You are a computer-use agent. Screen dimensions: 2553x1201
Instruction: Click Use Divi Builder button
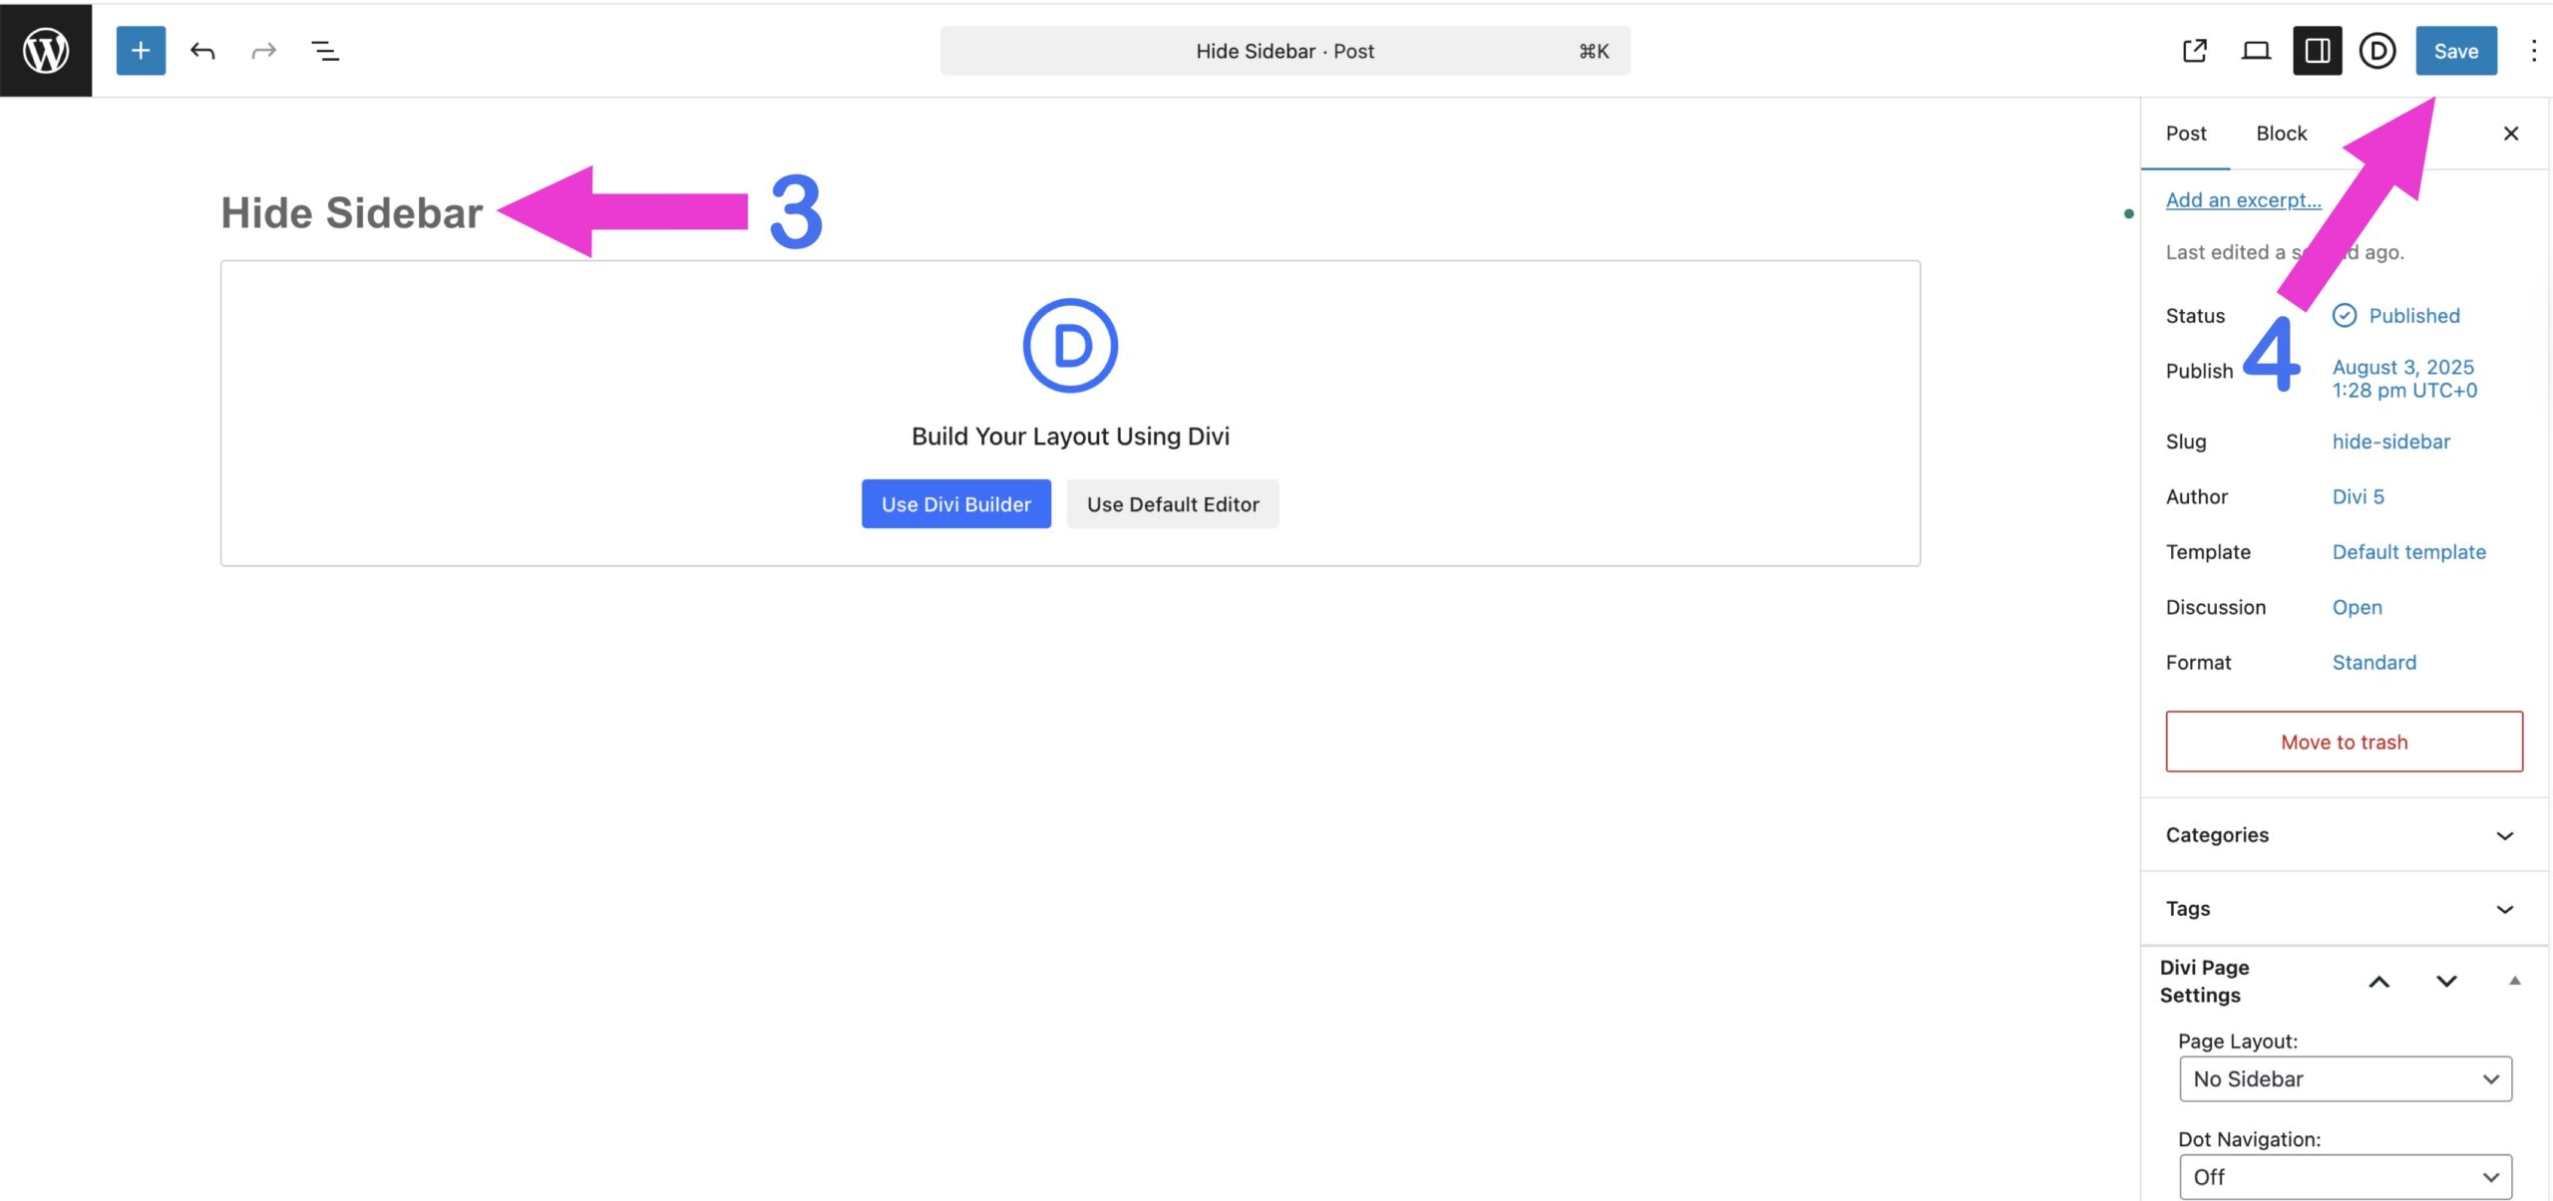point(956,504)
